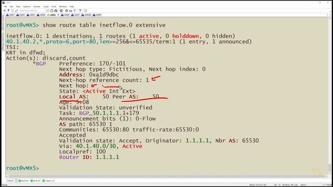Open the Tools menu
The image size is (333, 187).
(x=54, y=7)
